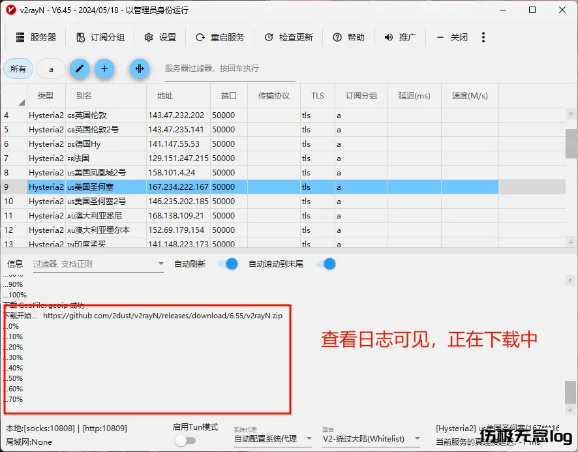578x452 pixels.
Task: Open the three-dot more options menu
Action: [483, 37]
